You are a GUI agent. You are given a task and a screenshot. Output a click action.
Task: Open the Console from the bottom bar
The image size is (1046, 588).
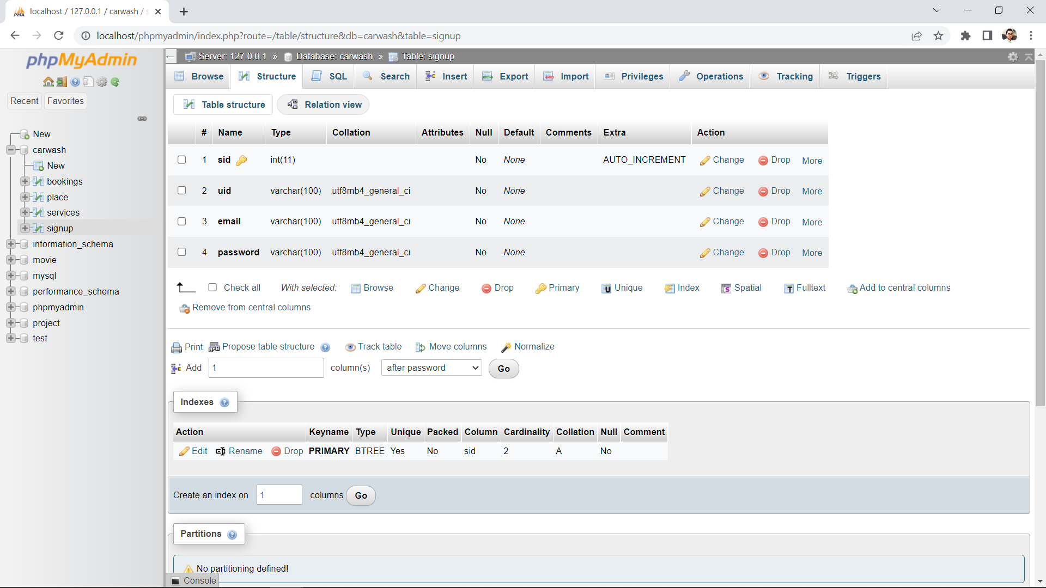pos(199,580)
